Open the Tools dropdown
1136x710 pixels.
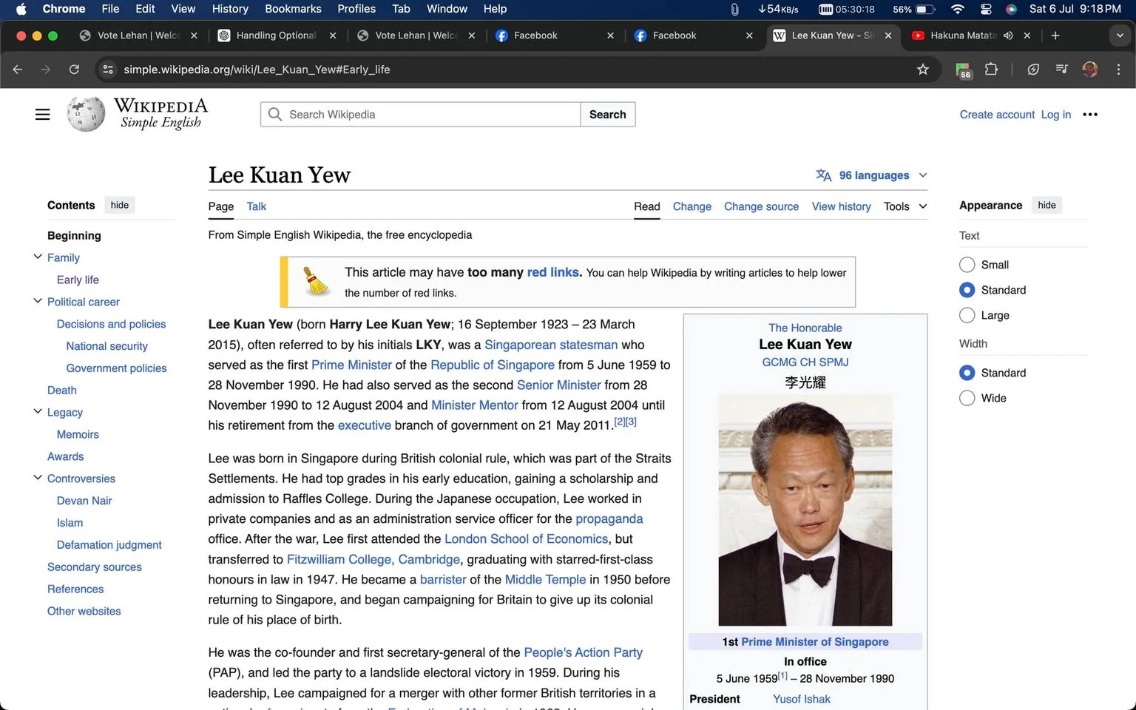(x=905, y=206)
